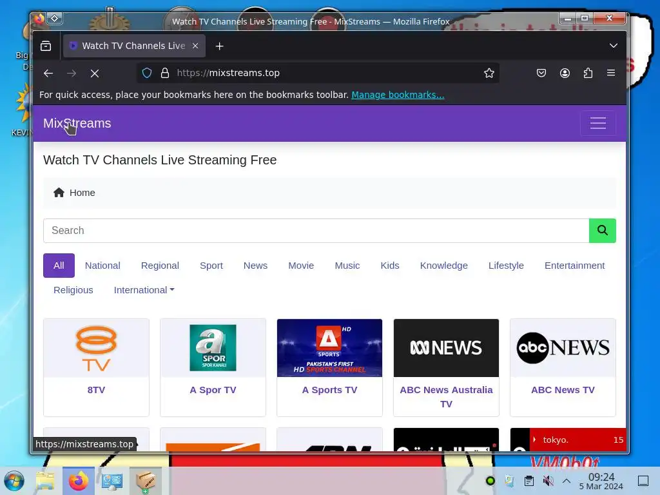The height and width of the screenshot is (495, 660).
Task: Click the muted volume tray icon
Action: pyautogui.click(x=548, y=481)
